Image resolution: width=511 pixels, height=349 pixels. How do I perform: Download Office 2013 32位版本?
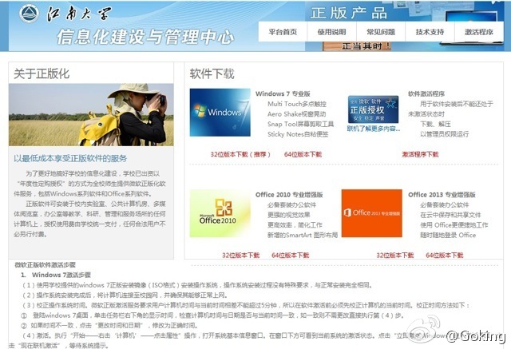tap(395, 255)
